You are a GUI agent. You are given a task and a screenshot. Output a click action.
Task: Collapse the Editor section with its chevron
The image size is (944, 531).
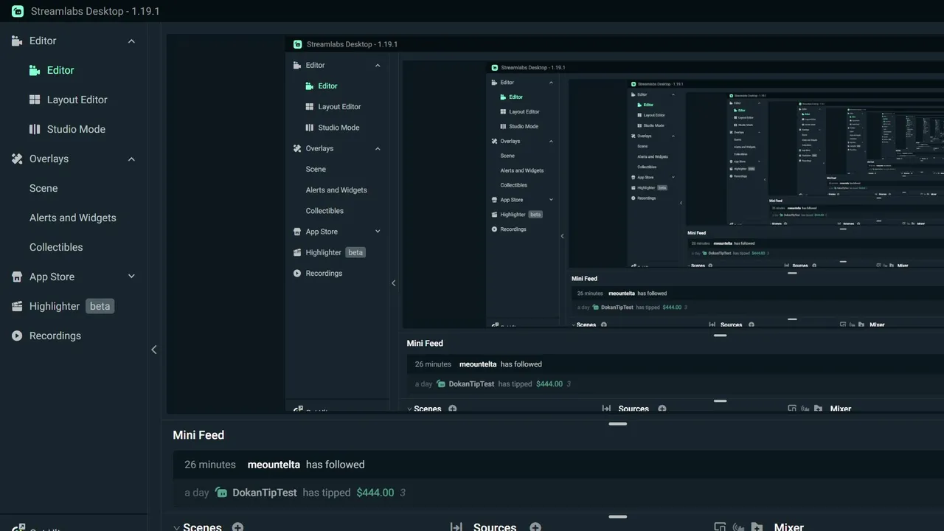coord(131,41)
